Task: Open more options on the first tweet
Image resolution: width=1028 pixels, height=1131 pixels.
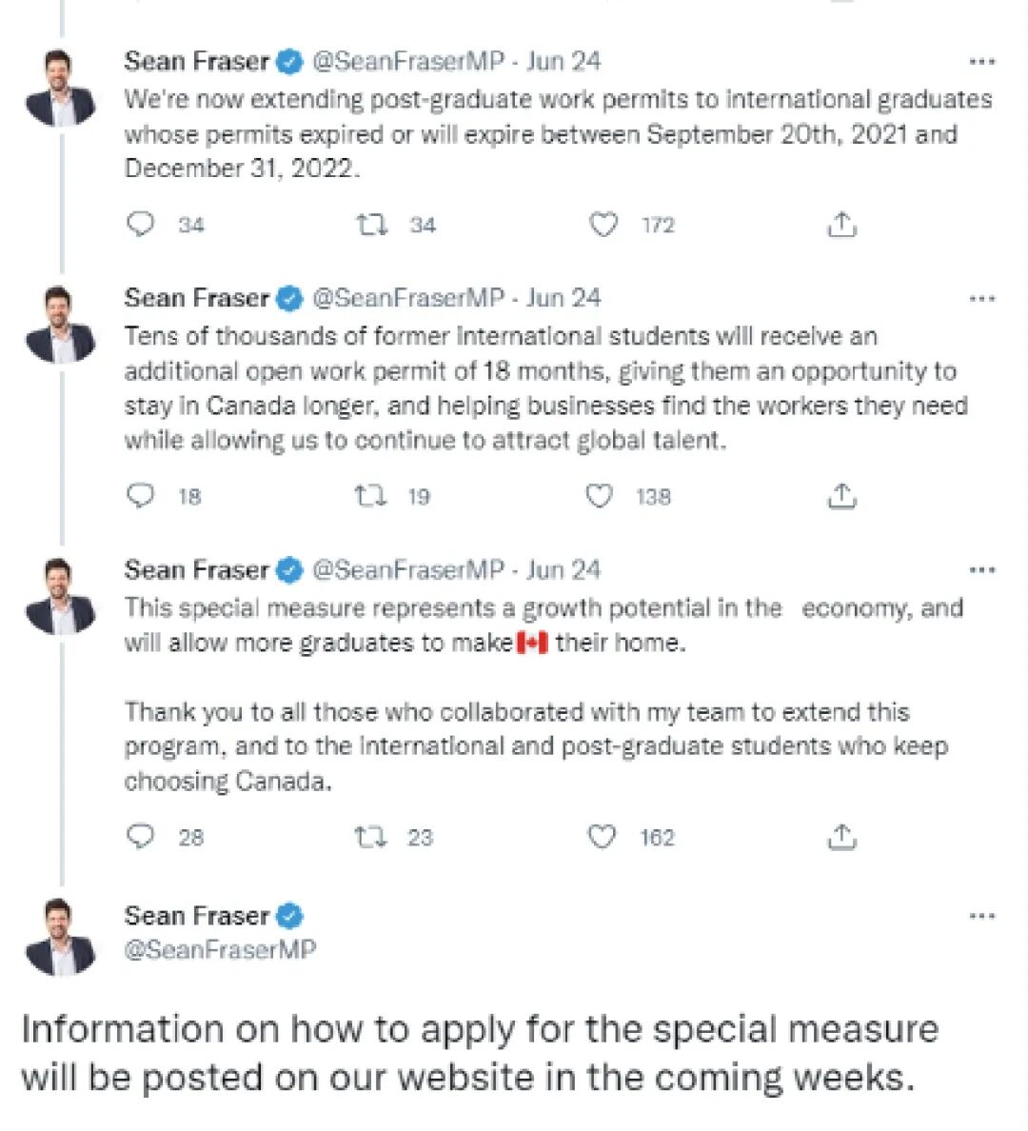Action: pos(981,62)
